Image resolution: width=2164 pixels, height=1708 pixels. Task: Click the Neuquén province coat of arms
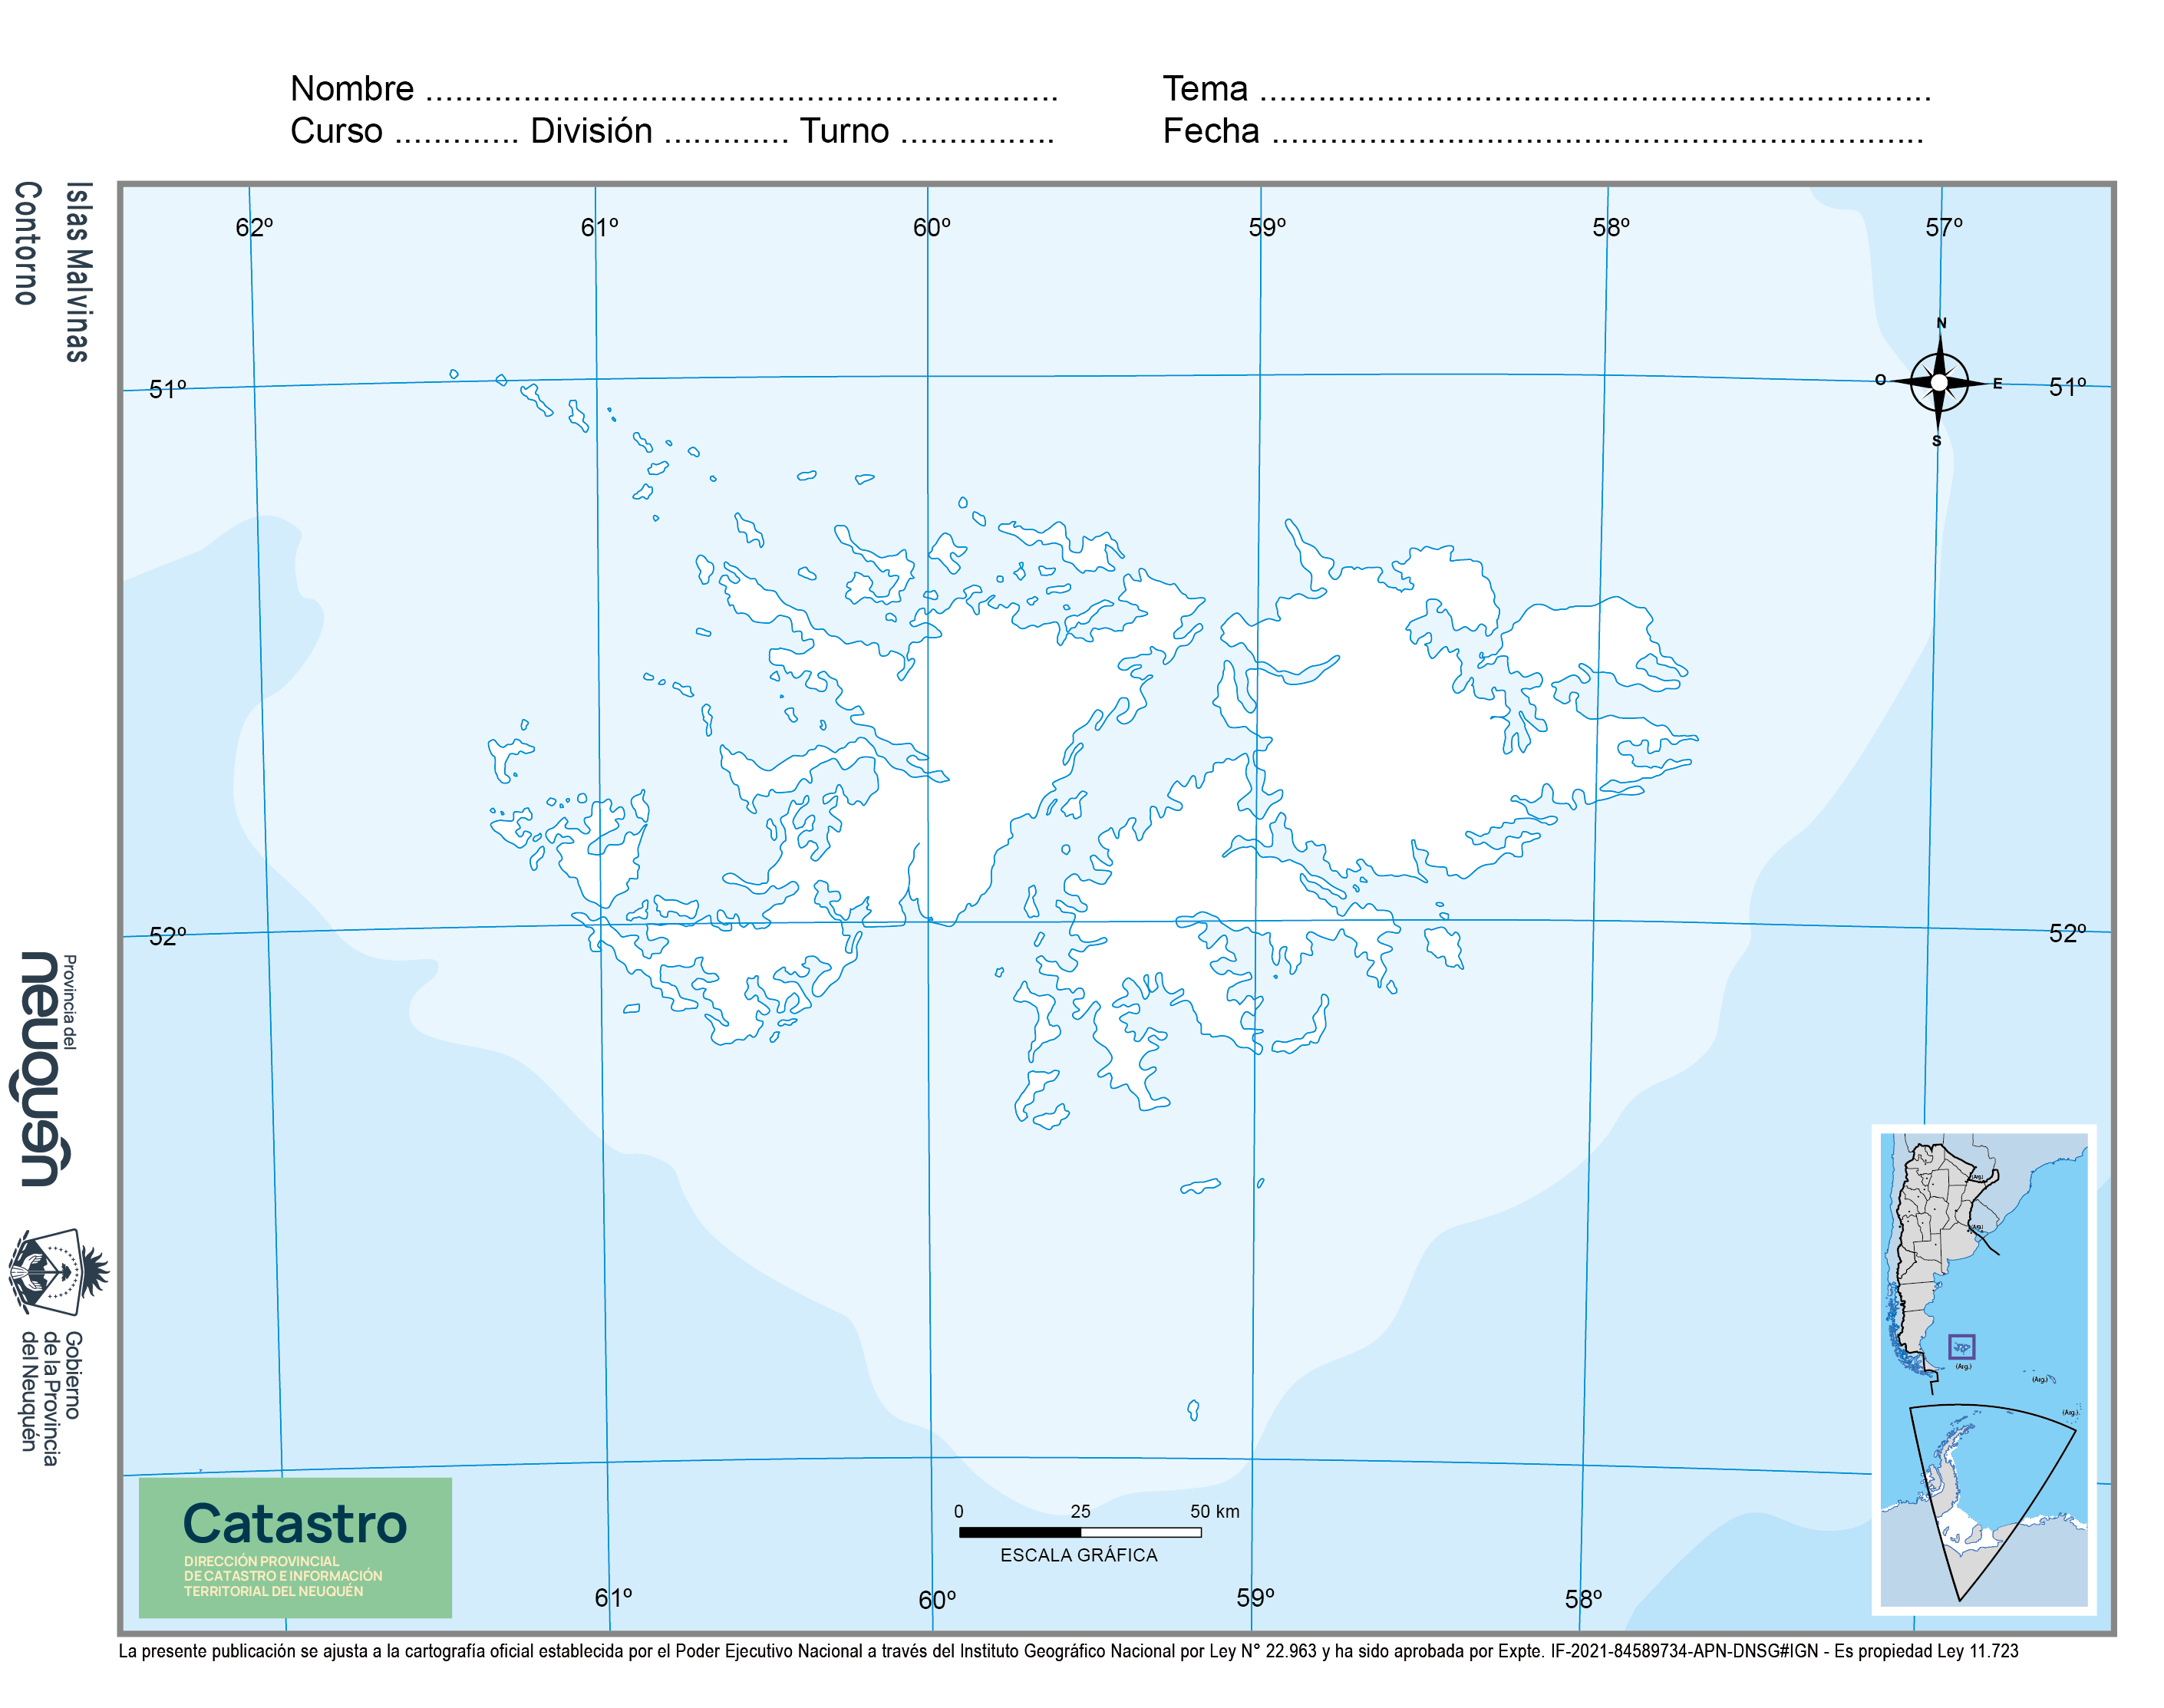(58, 1272)
